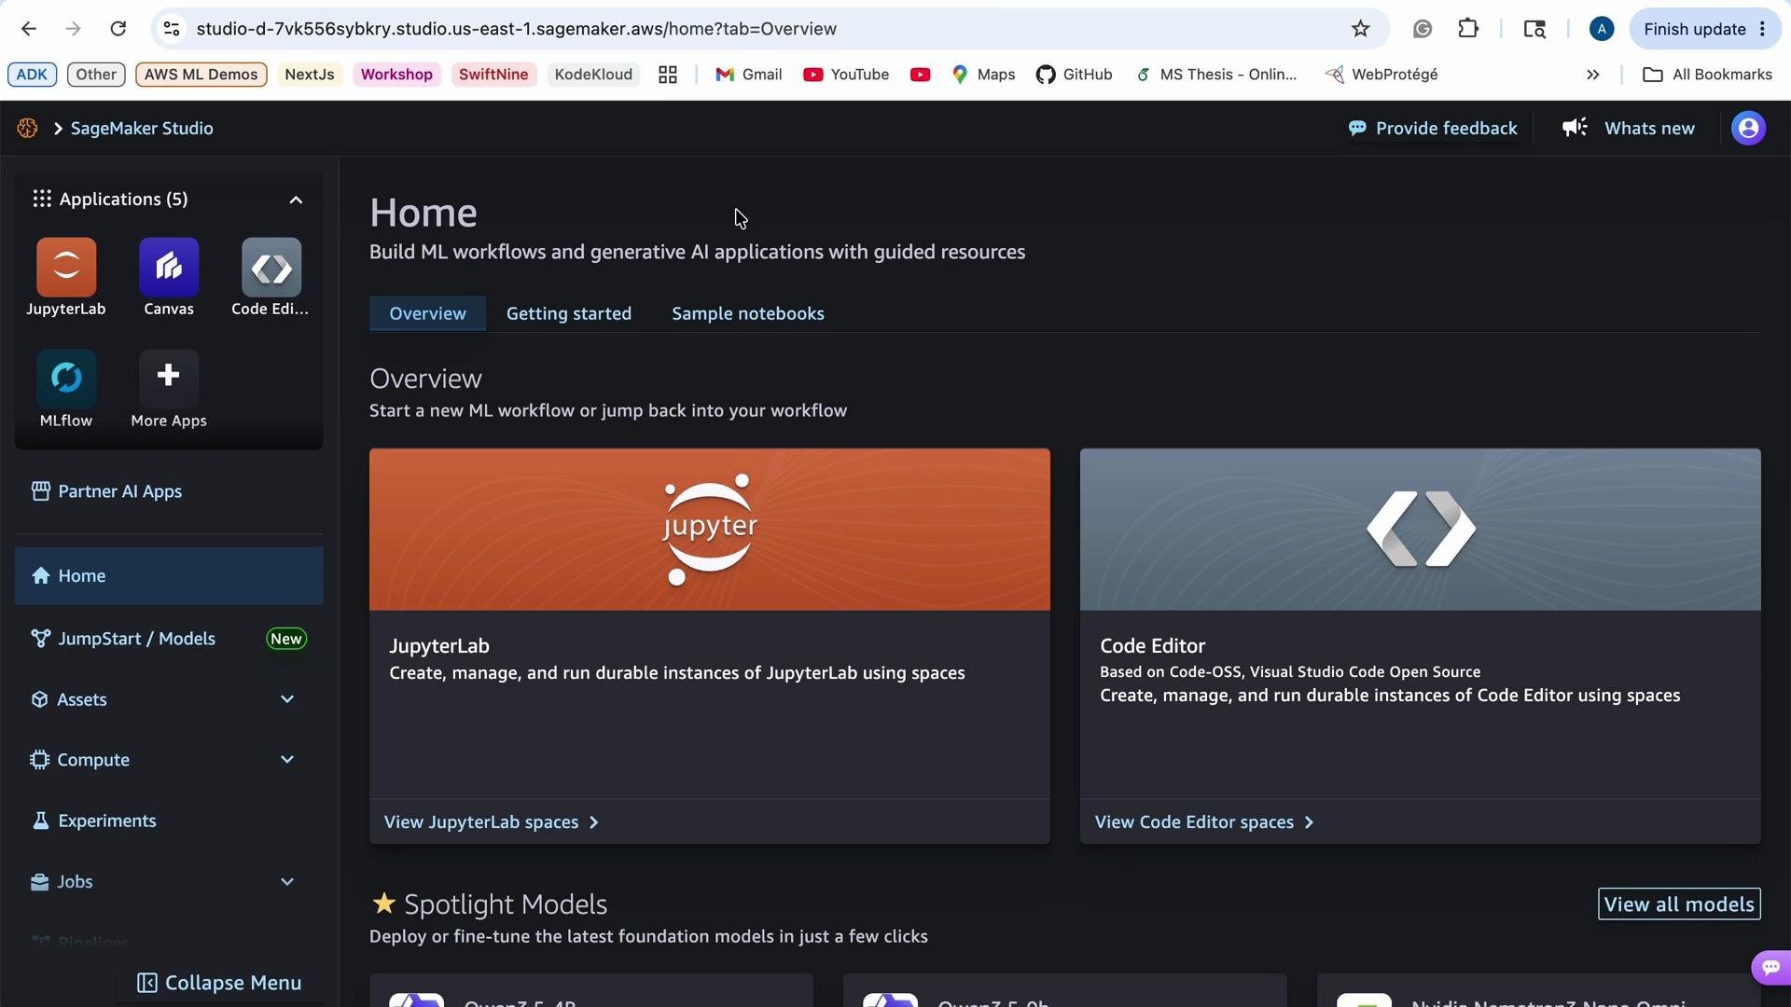Click View Code Editor spaces link

1204,822
